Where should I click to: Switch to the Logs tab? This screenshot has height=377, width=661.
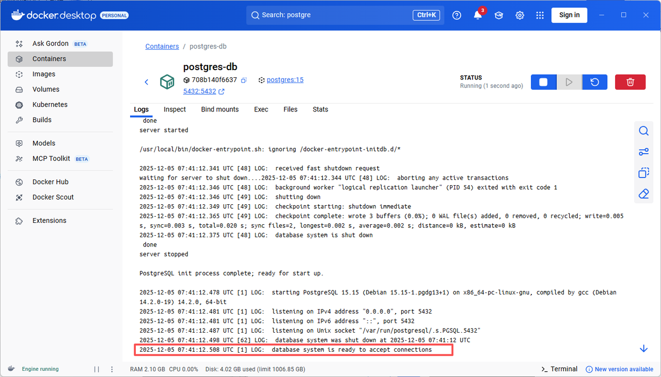point(141,109)
